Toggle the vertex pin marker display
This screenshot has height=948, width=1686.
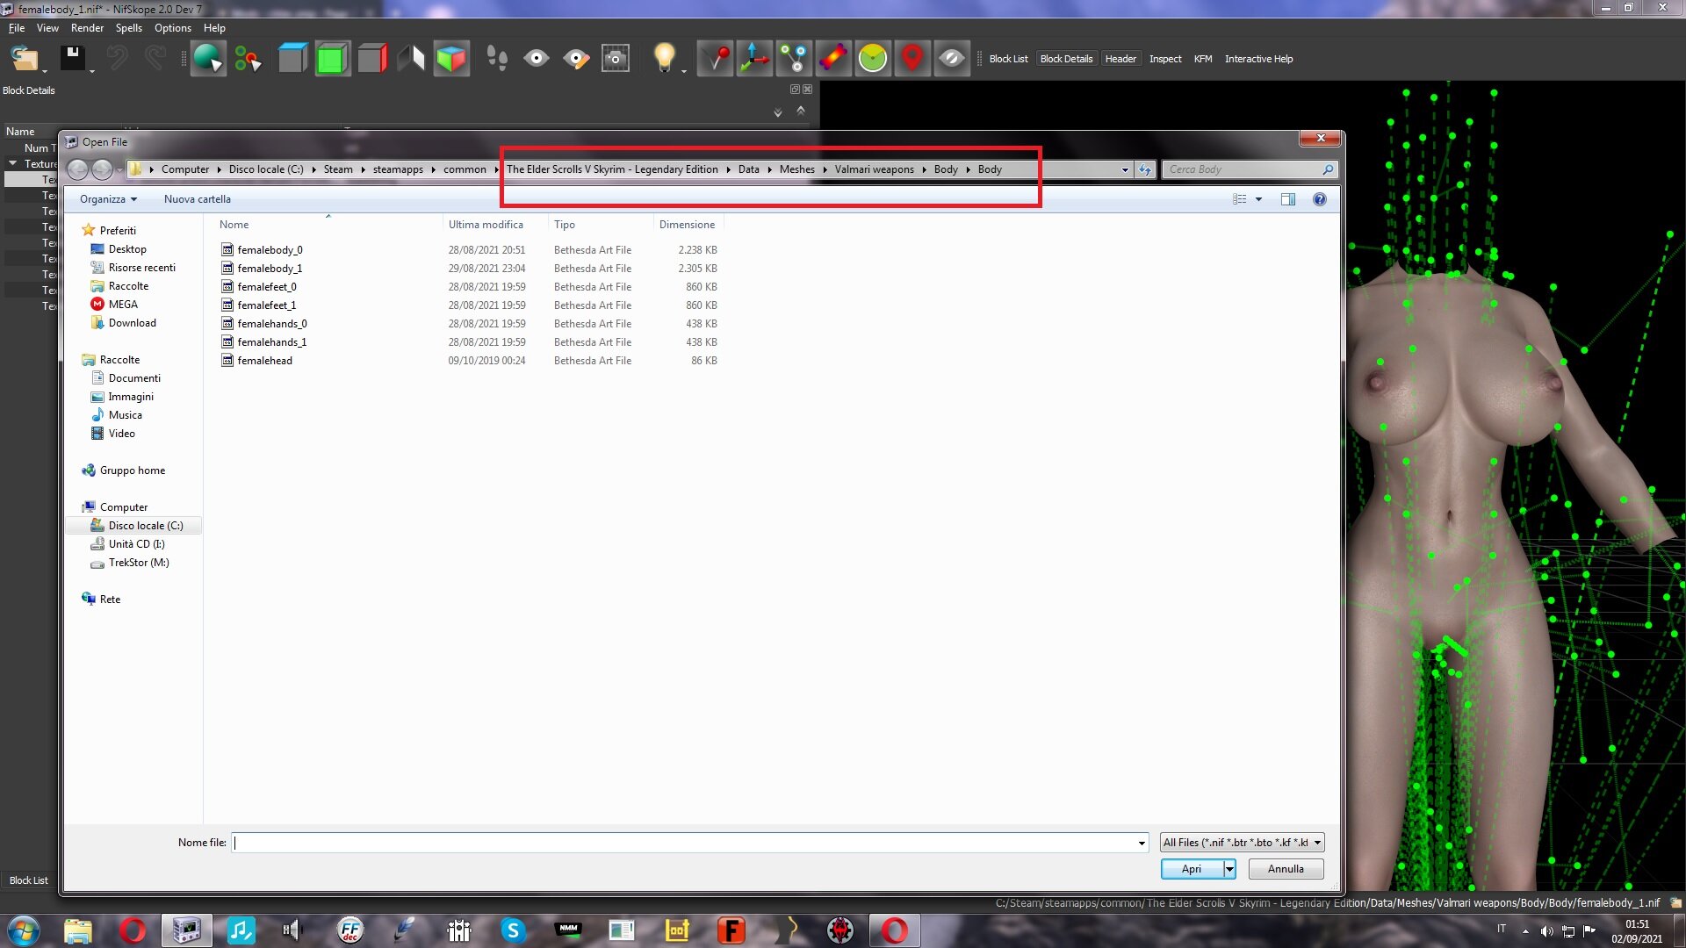[x=716, y=59]
